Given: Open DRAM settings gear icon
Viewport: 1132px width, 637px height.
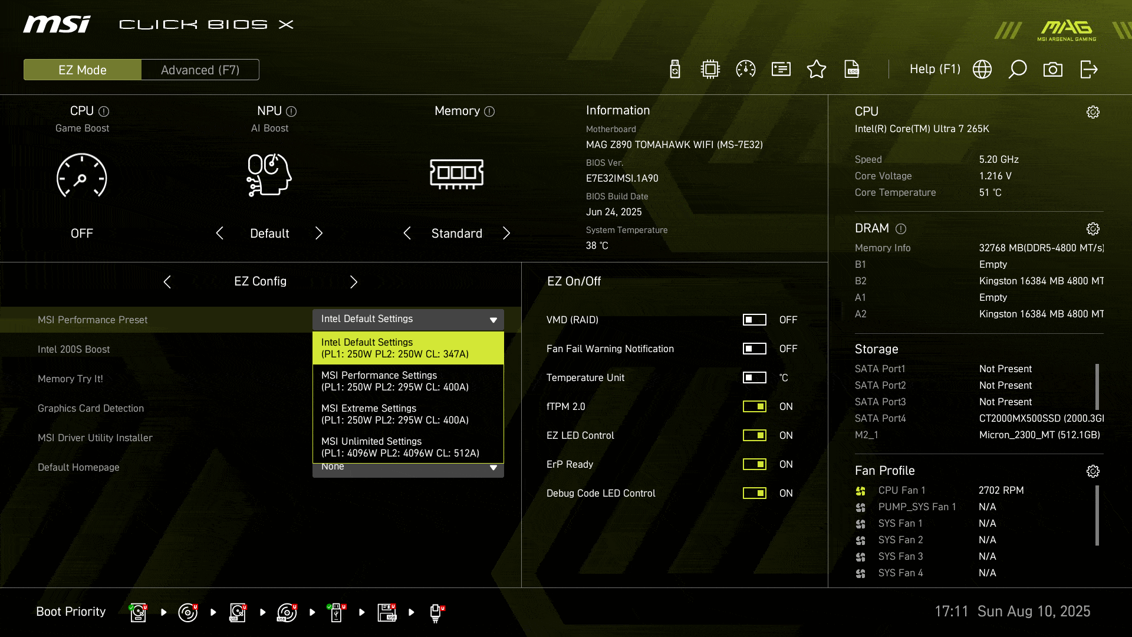Looking at the screenshot, I should point(1093,229).
